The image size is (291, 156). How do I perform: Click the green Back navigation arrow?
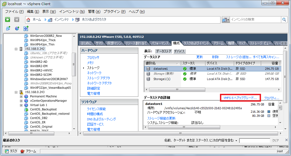[8, 19]
